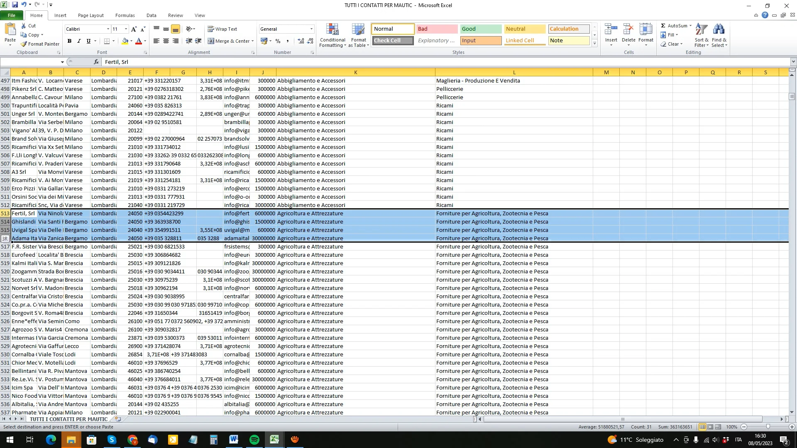The height and width of the screenshot is (448, 797).
Task: Open Format as Table gallery
Action: coord(359,36)
